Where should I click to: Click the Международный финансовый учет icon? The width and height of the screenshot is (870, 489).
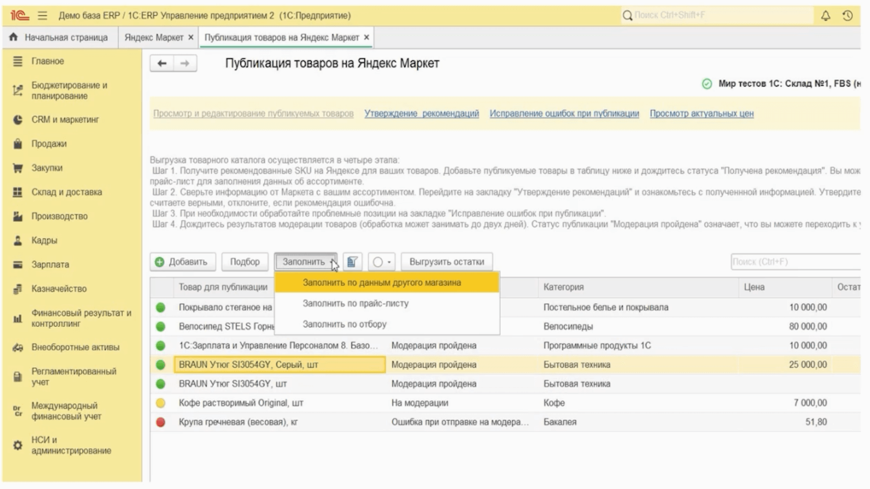click(x=18, y=411)
